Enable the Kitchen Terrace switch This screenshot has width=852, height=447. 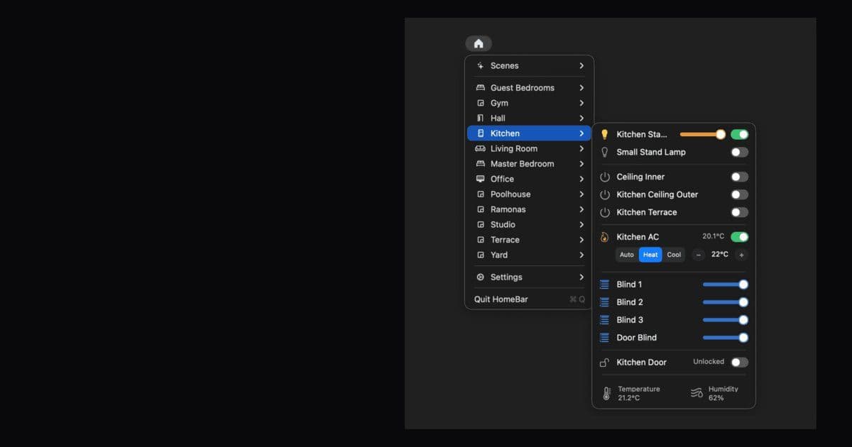[738, 212]
